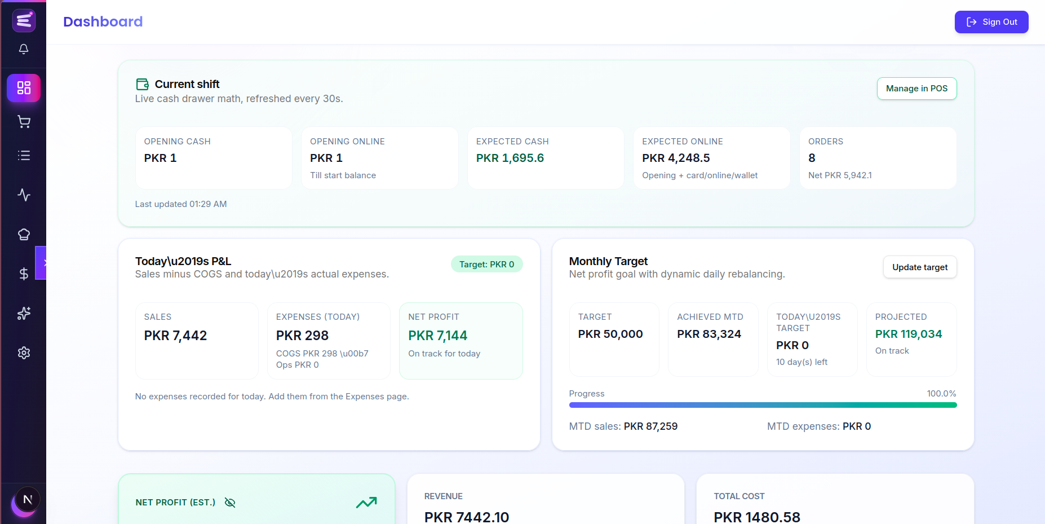This screenshot has width=1045, height=524.
Task: Open the sparkles AI icon
Action: pyautogui.click(x=24, y=314)
